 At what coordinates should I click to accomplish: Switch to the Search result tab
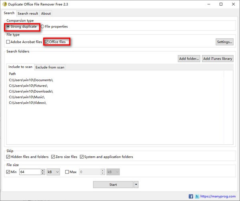click(28, 13)
